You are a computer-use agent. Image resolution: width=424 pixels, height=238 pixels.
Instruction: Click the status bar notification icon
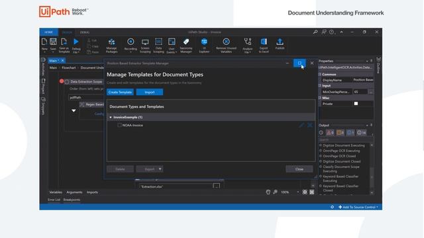tap(332, 207)
